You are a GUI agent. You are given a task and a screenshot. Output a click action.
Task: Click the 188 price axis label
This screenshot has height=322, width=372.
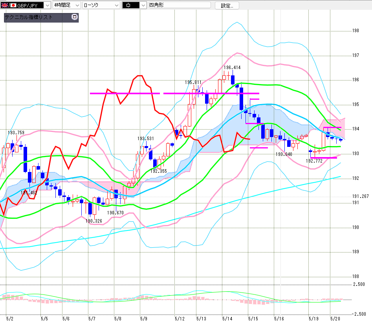pos(356,276)
